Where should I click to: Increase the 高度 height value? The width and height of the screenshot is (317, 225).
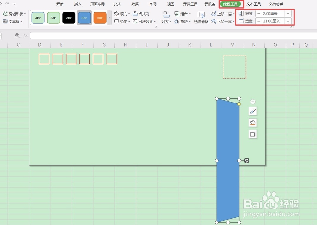[x=288, y=14]
